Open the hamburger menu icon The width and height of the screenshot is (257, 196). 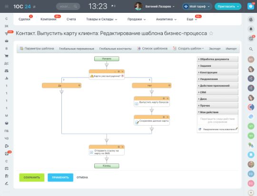[x=7, y=6]
